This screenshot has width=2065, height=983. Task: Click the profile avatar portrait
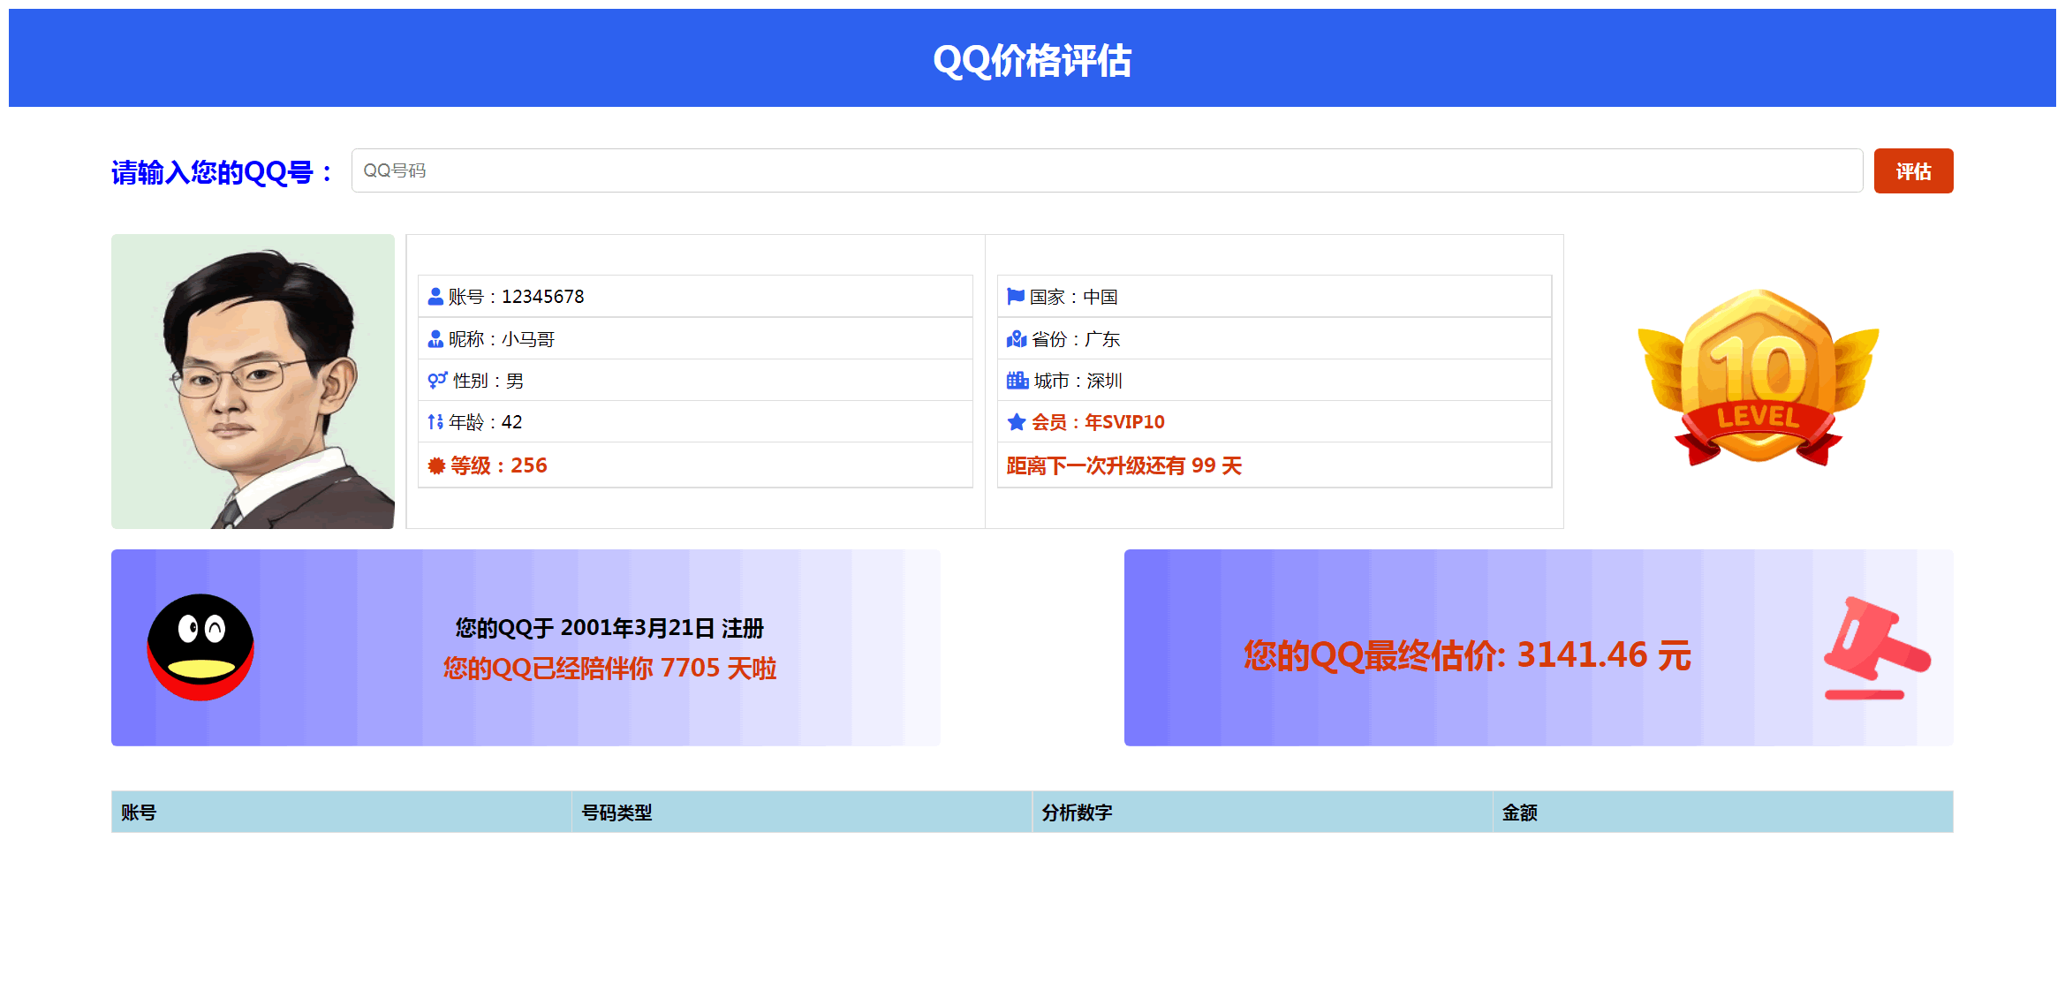pyautogui.click(x=253, y=382)
